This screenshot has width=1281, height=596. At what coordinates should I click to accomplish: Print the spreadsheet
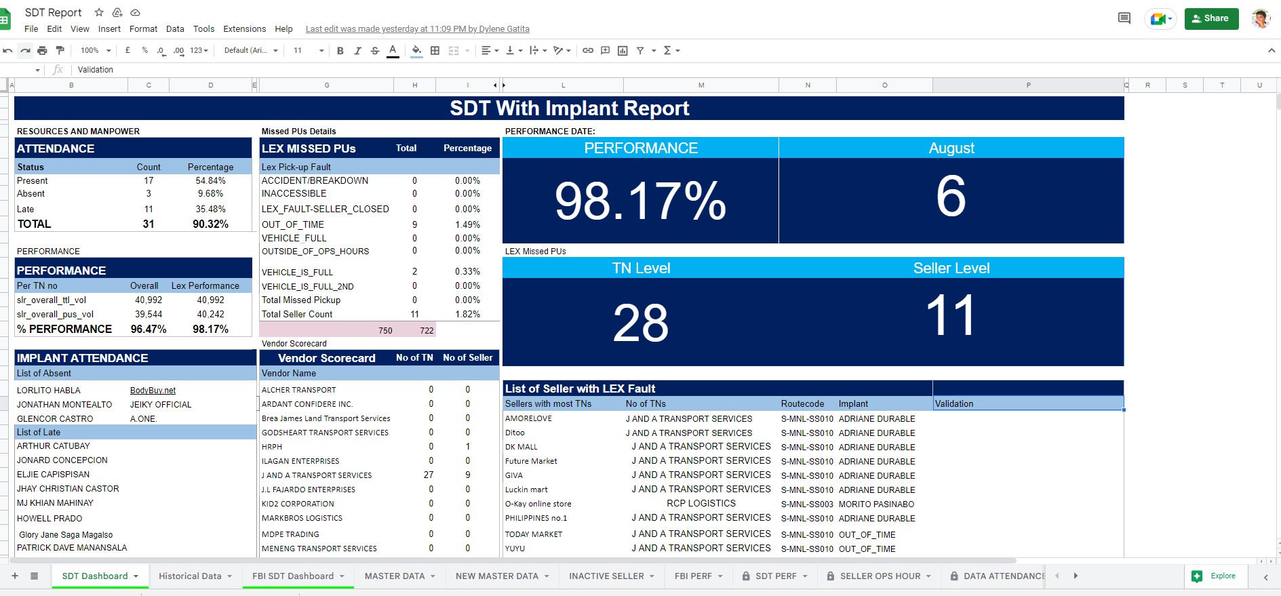point(42,50)
